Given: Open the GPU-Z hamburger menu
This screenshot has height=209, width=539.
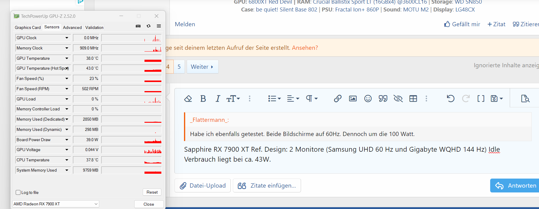Looking at the screenshot, I should pyautogui.click(x=159, y=26).
